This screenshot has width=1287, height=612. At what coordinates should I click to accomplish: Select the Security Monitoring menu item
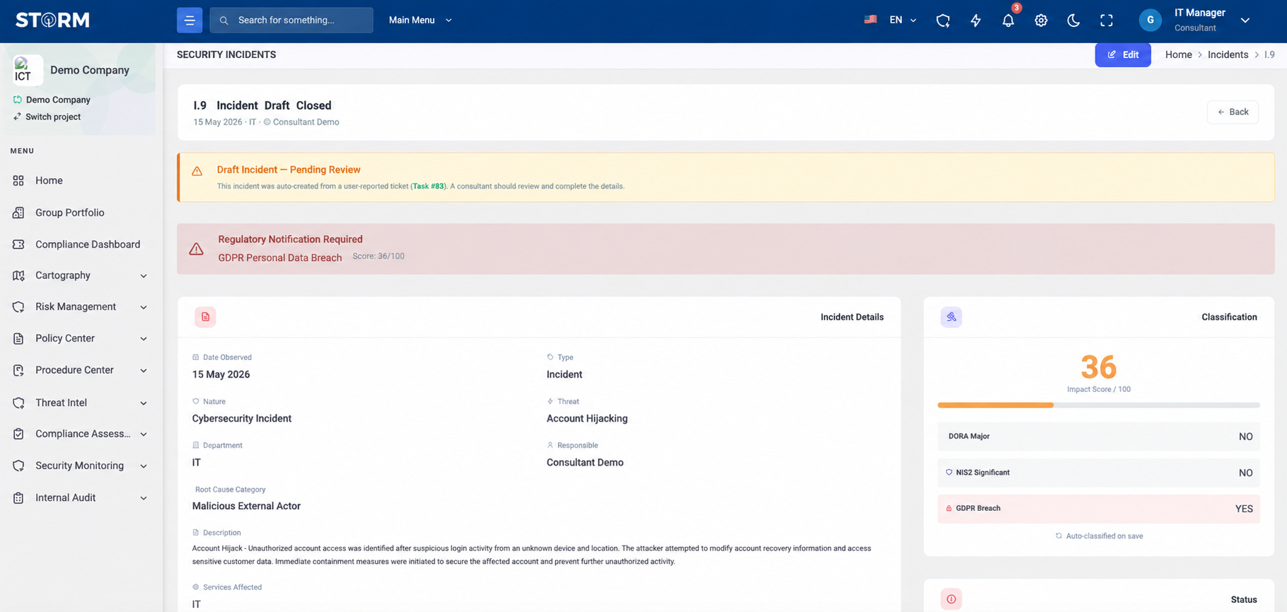point(79,466)
